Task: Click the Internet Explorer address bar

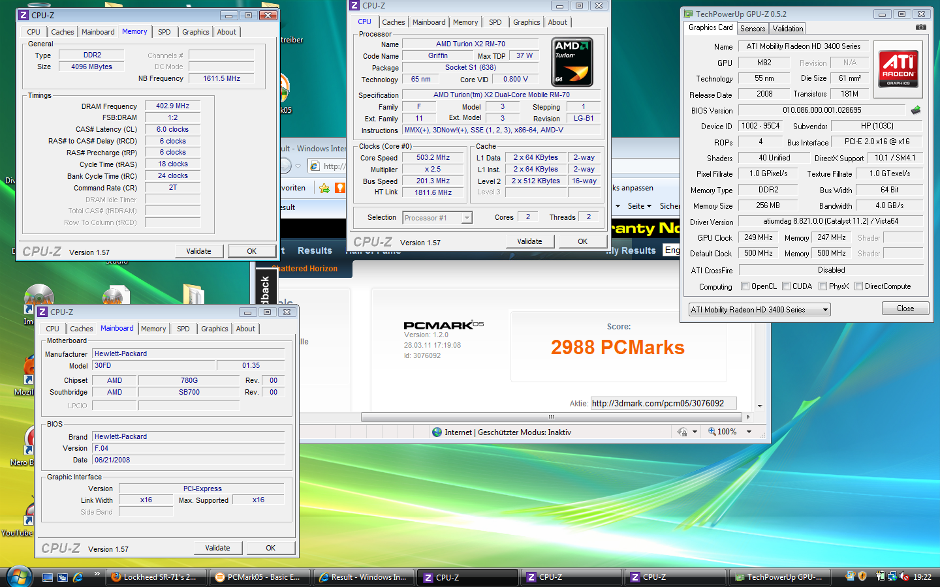Action: [x=328, y=166]
